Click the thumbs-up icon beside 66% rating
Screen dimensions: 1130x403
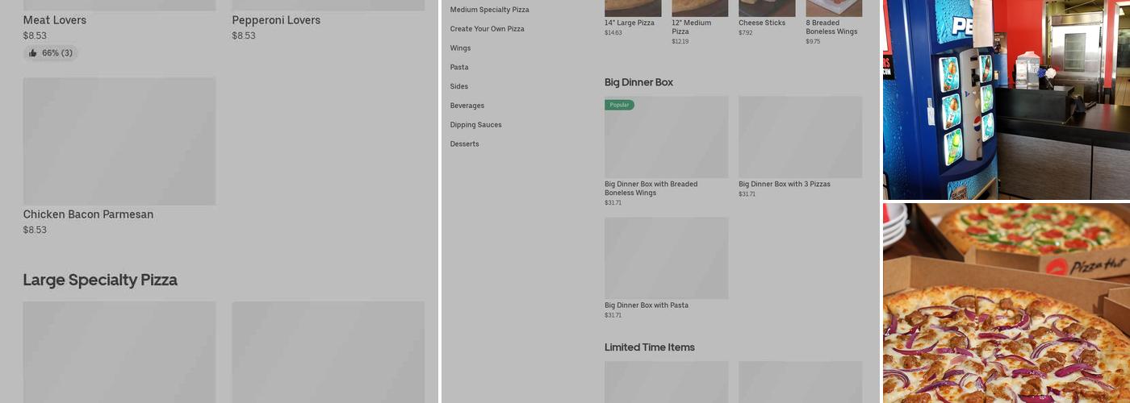[x=32, y=53]
